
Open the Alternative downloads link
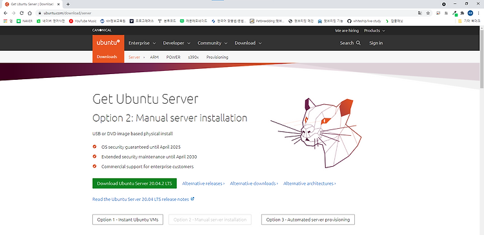tap(254, 183)
